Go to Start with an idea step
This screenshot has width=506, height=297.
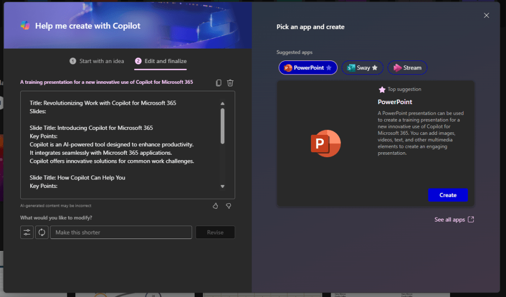click(97, 61)
